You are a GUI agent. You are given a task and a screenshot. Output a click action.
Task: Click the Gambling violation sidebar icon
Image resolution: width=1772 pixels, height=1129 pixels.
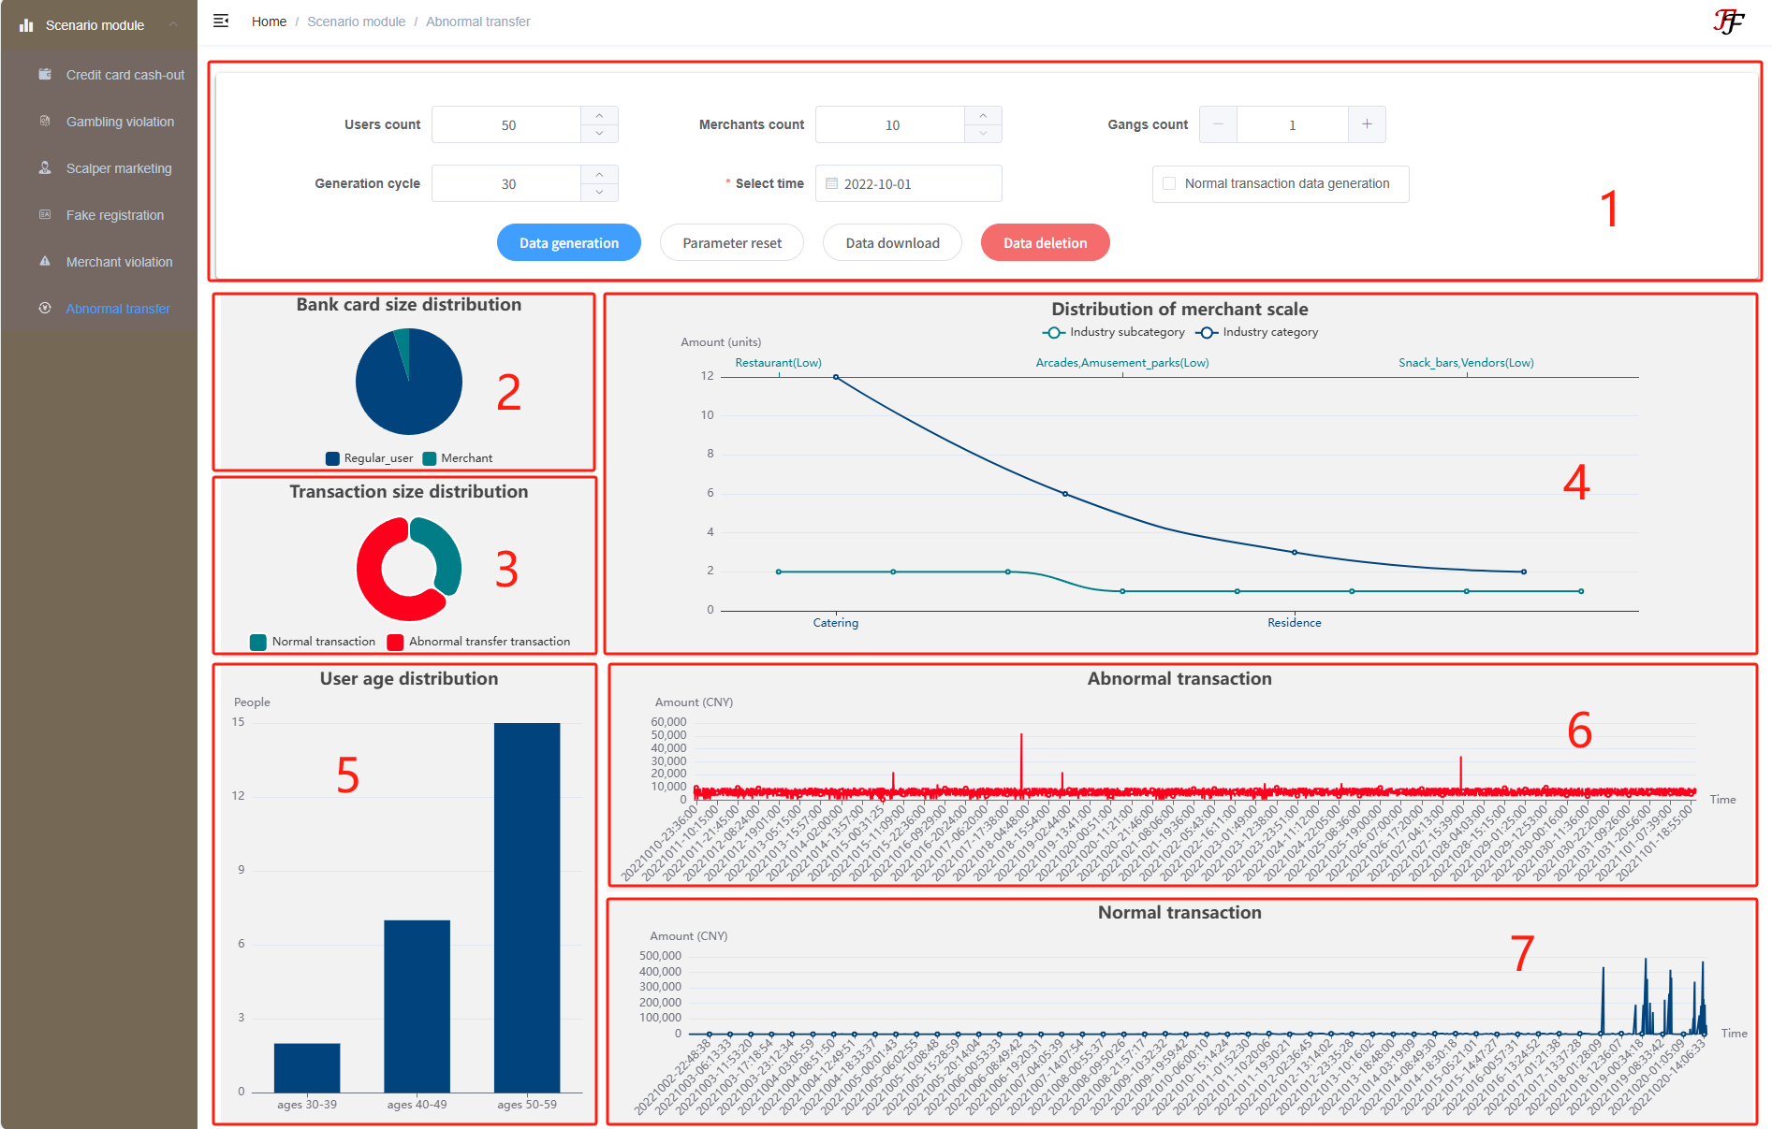click(45, 121)
